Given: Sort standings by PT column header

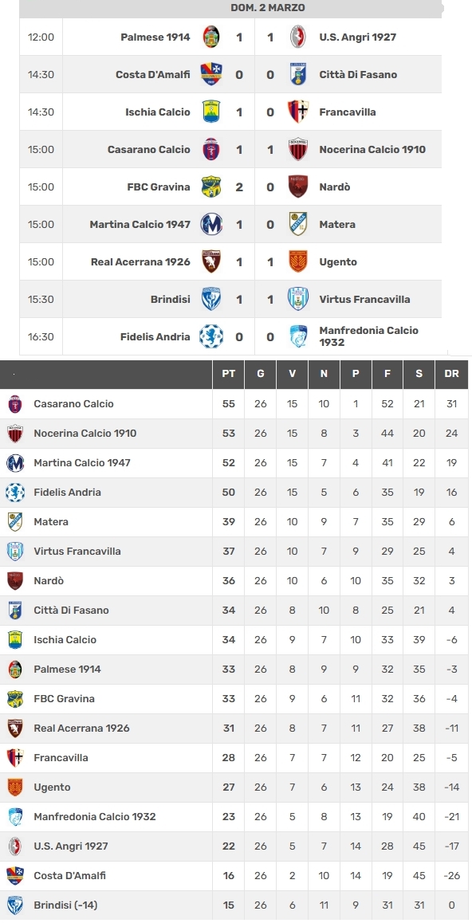Looking at the screenshot, I should point(228,374).
